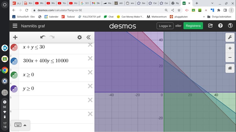236x132 pixels.
Task: Open the Desmos hamburger menu
Action: pos(15,26)
